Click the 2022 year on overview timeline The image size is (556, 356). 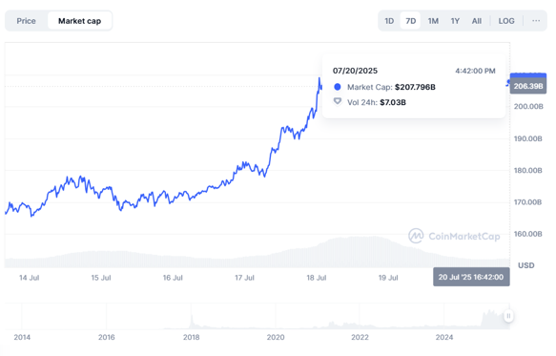pos(360,337)
